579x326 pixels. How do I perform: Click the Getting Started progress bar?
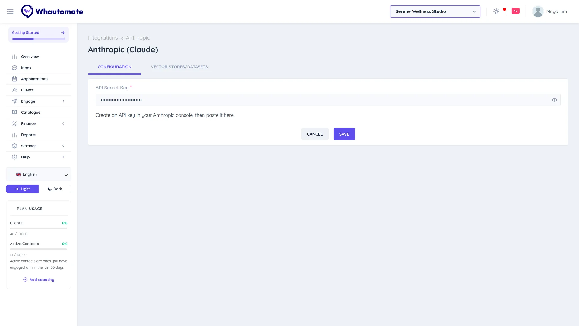(x=39, y=39)
